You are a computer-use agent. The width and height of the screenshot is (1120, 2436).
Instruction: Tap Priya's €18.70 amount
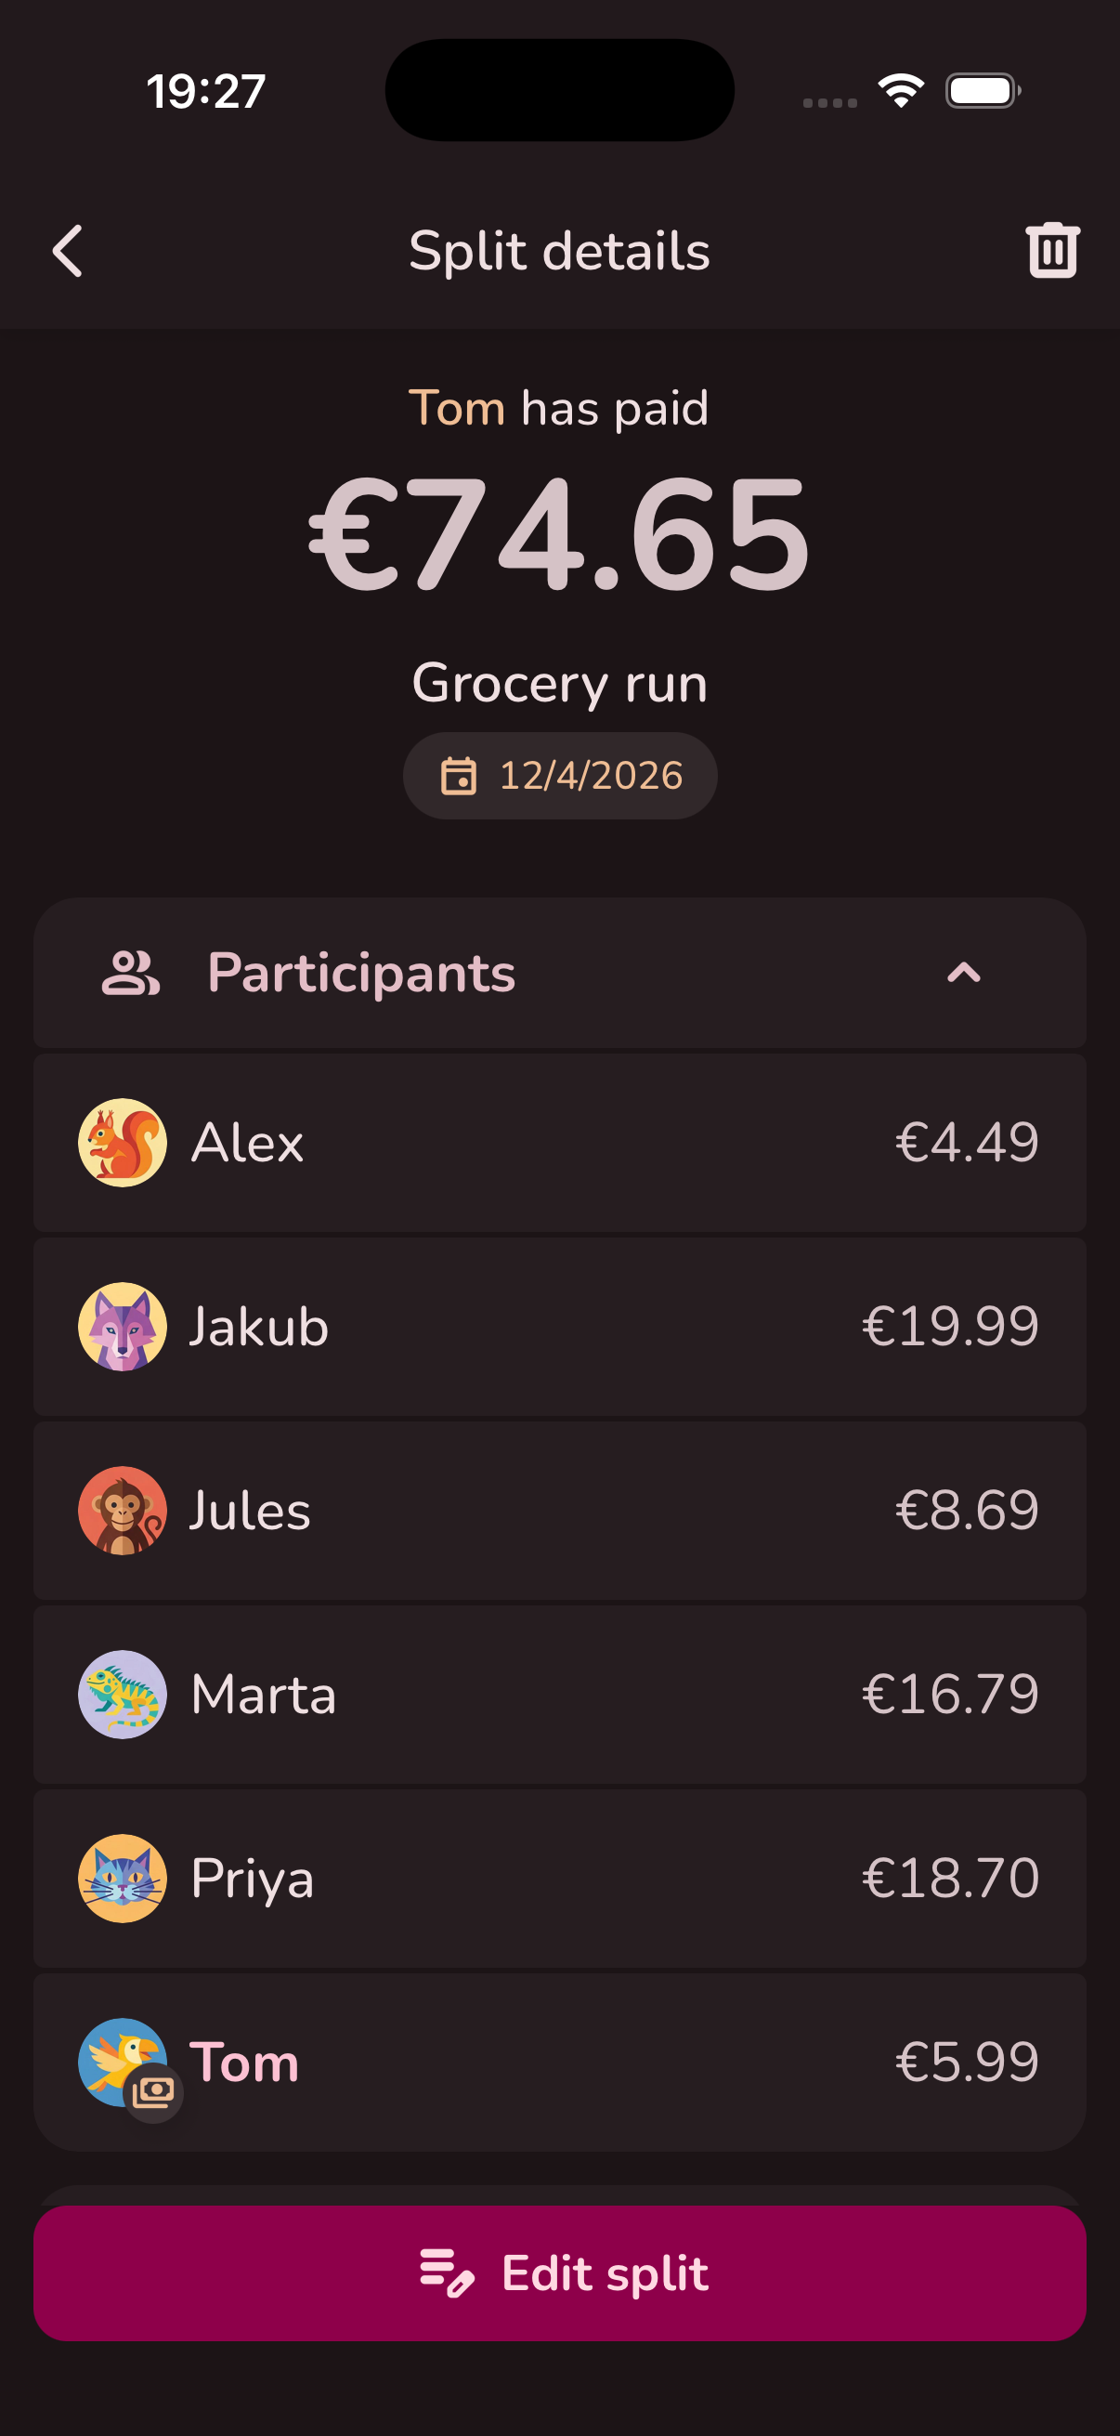[949, 1878]
